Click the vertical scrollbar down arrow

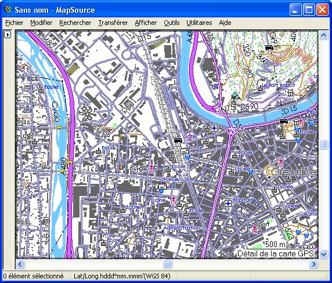[x=323, y=254]
